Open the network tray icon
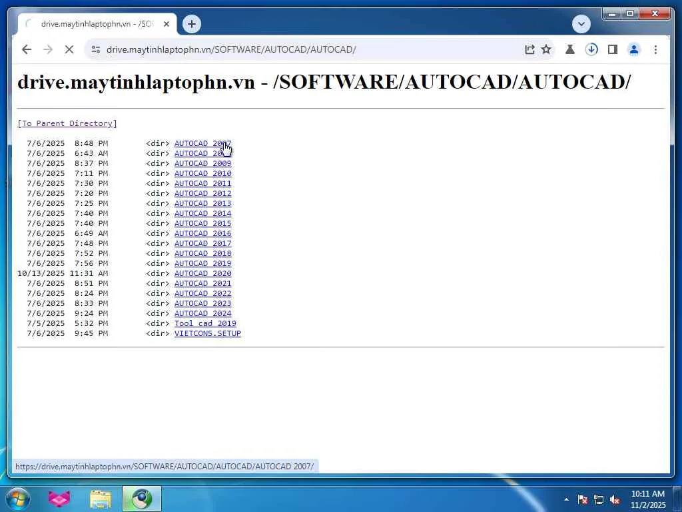Viewport: 682px width, 512px height. coord(599,499)
